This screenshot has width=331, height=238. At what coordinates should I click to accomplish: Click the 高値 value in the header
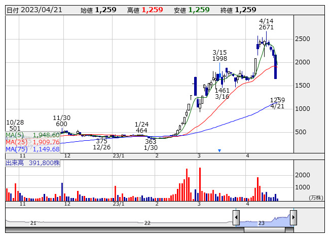(x=152, y=10)
